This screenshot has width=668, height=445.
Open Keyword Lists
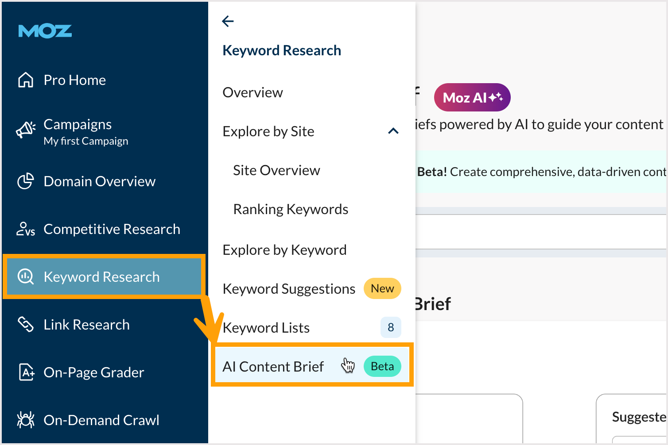coord(266,327)
